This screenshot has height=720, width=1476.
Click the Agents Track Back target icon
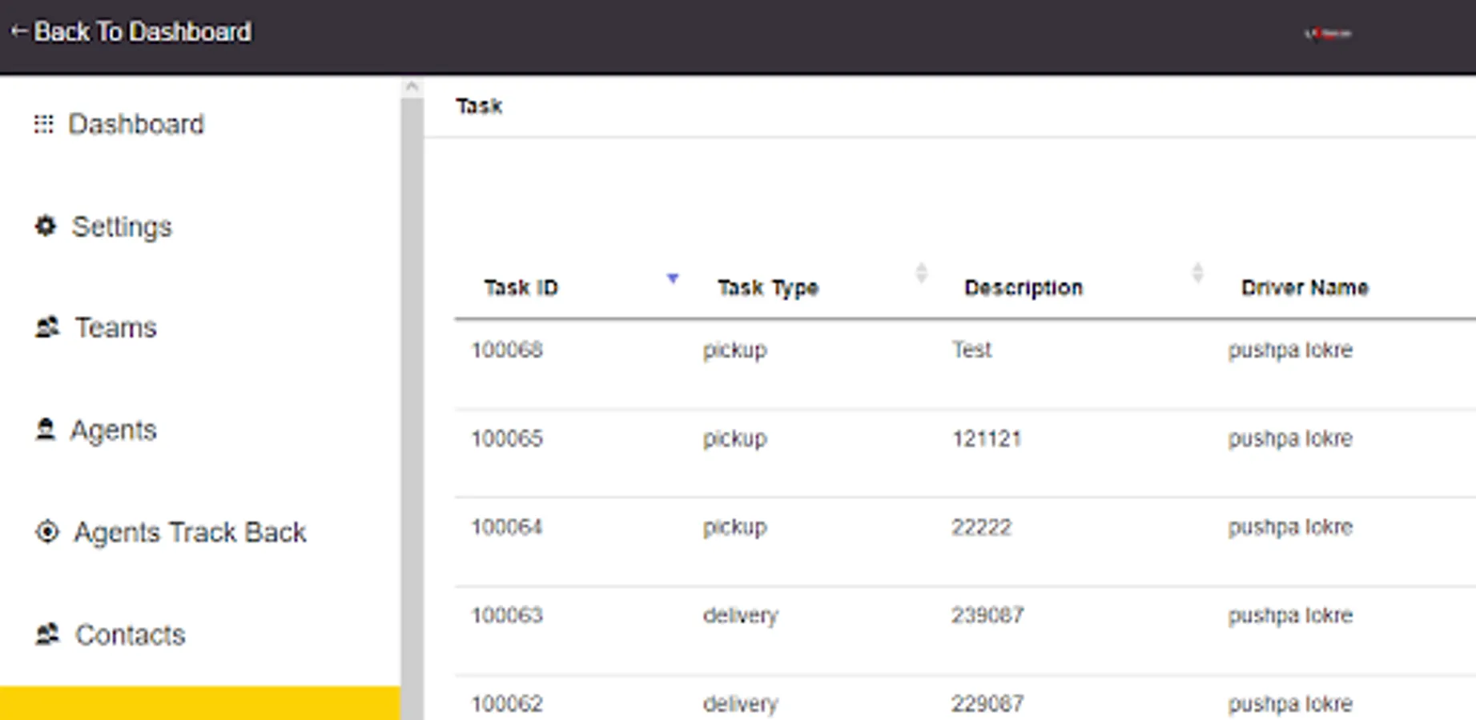(47, 532)
